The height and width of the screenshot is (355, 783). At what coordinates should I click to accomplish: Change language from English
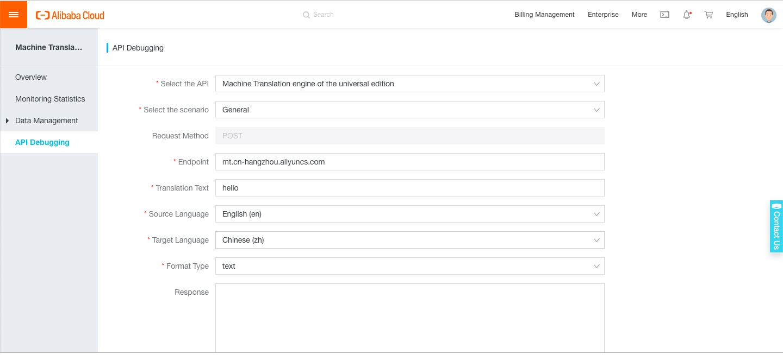tap(737, 15)
